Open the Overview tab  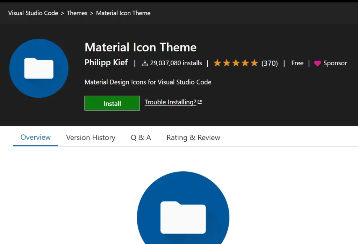click(x=36, y=137)
